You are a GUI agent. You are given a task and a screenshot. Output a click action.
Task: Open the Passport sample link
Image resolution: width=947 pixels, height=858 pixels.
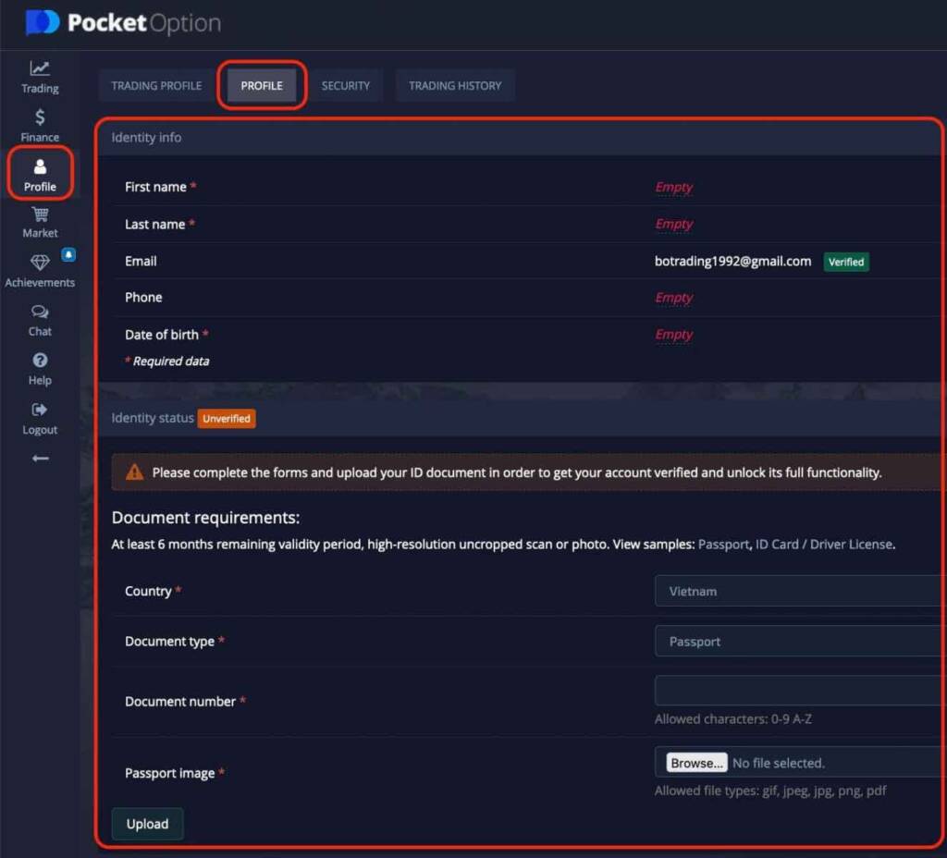pyautogui.click(x=725, y=545)
